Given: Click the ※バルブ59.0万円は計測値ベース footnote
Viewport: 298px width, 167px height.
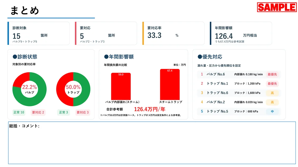Looking at the screenshot, I should [141, 115].
